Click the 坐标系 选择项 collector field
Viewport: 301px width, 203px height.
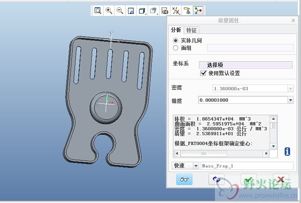[x=246, y=65]
